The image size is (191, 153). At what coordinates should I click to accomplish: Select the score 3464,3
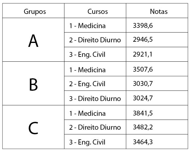143,142
